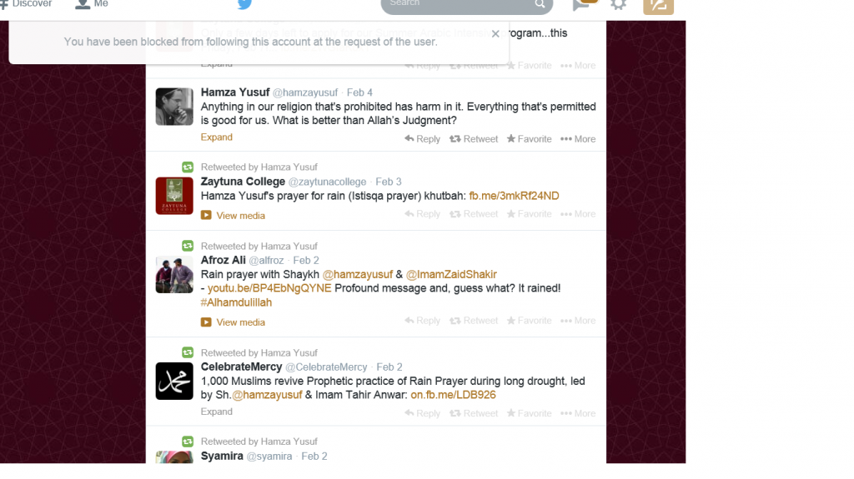Screen dimensions: 854x479
Task: Favorite the Zaytuna College tweet
Action: pyautogui.click(x=530, y=214)
